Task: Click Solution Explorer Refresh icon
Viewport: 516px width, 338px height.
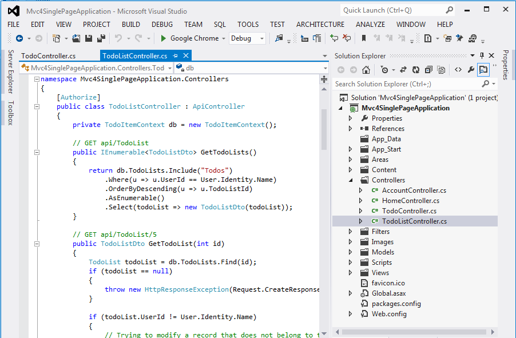Action: [416, 70]
